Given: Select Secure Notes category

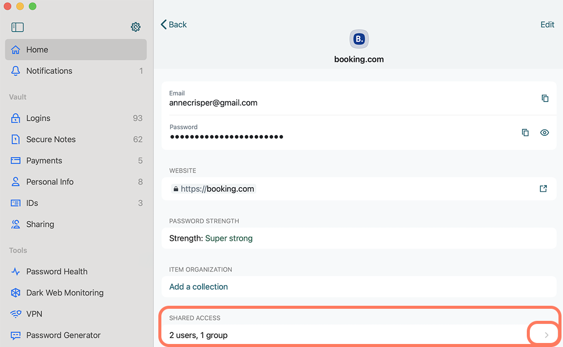Looking at the screenshot, I should (x=76, y=139).
